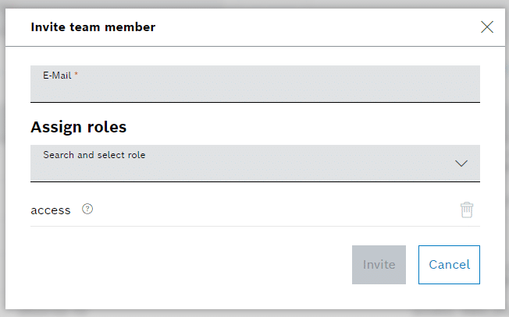
Task: Cancel the team member invitation
Action: (449, 265)
